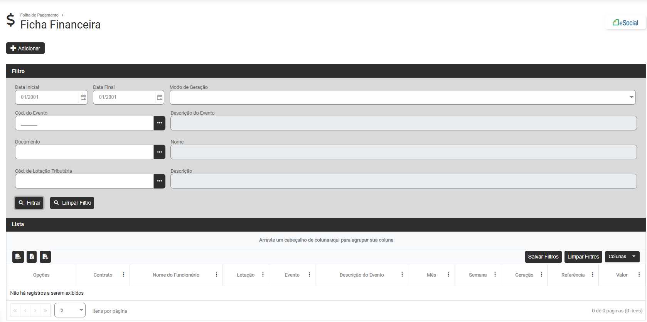Export the list to CSV

45,257
